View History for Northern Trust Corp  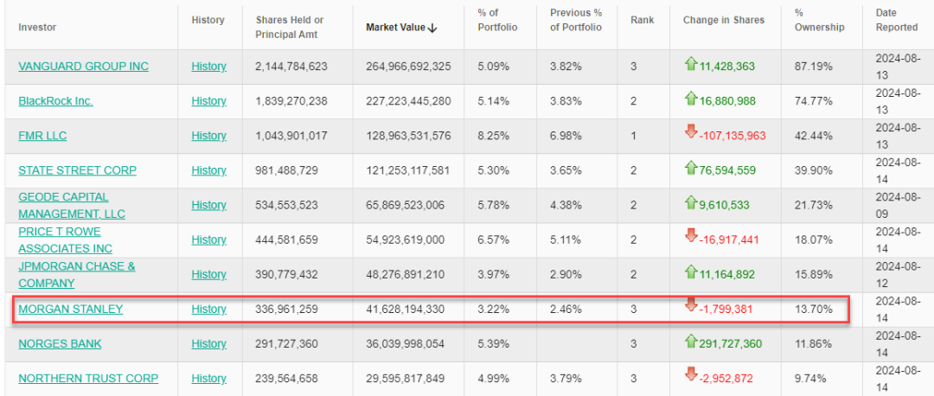208,378
